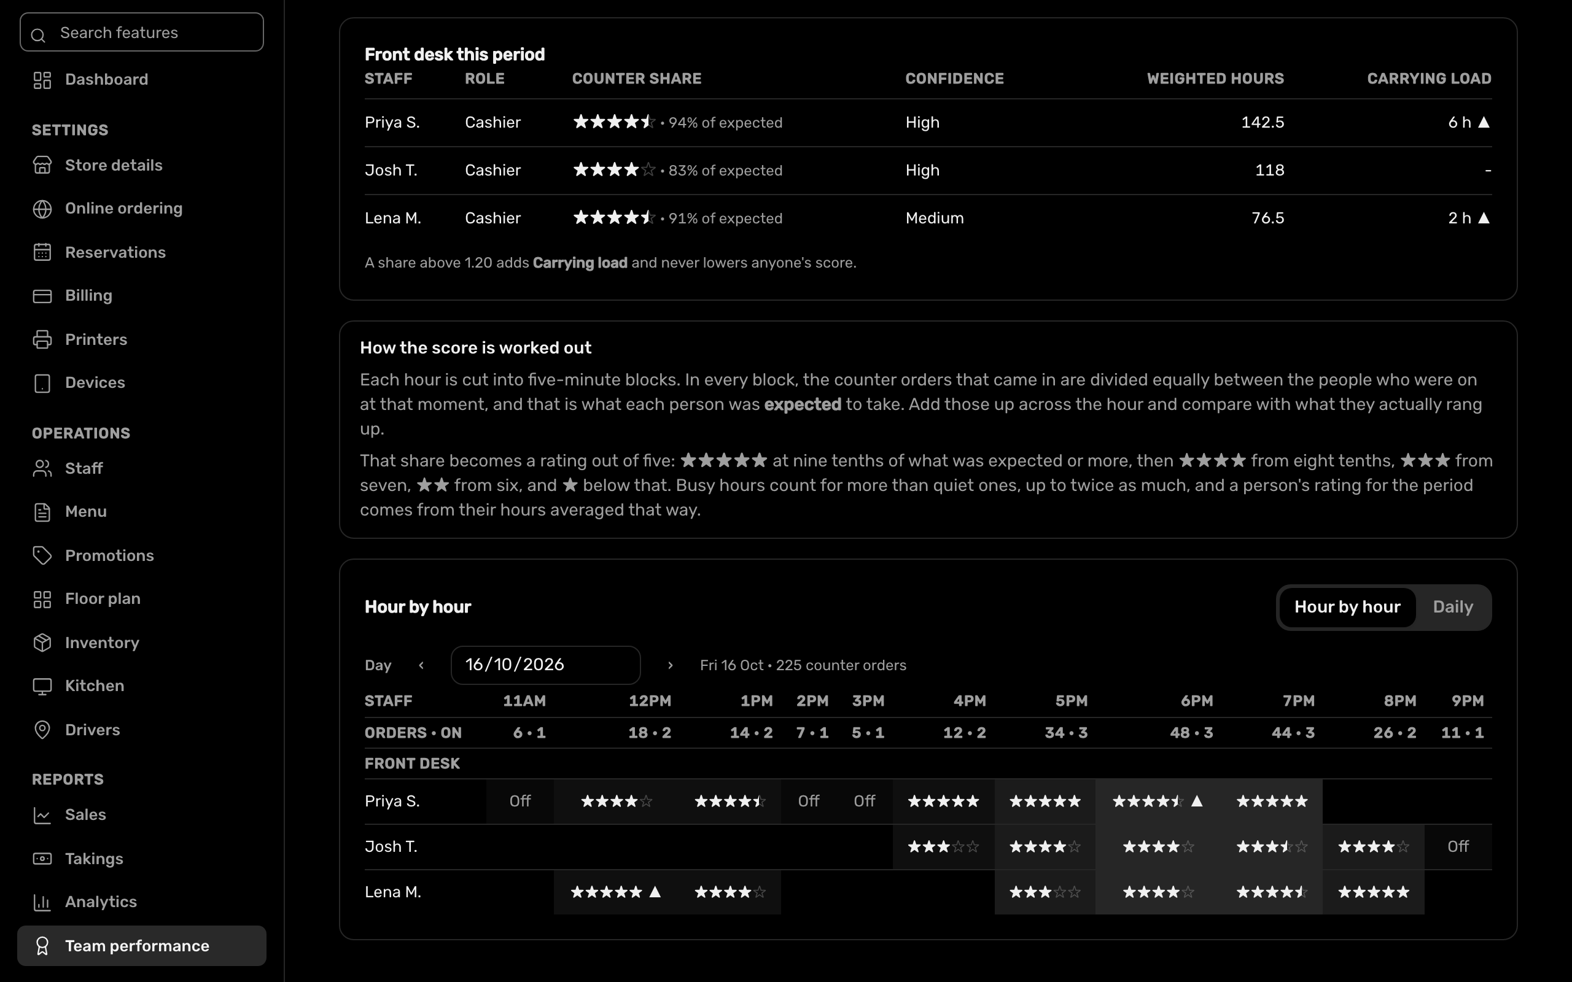Go to next day with right chevron
Viewport: 1572px width, 982px height.
click(671, 665)
